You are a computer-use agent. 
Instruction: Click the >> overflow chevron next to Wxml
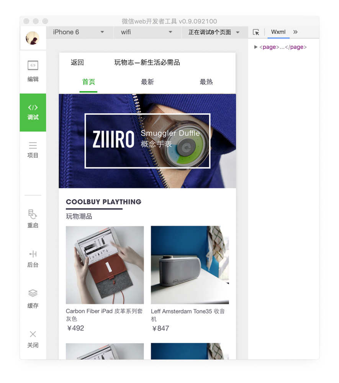[x=295, y=32]
